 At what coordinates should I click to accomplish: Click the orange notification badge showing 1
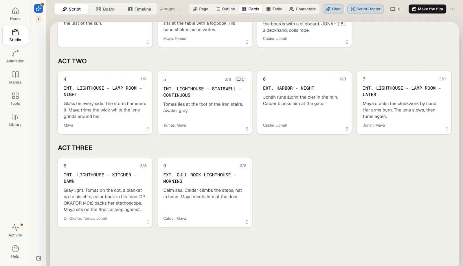coord(38,19)
